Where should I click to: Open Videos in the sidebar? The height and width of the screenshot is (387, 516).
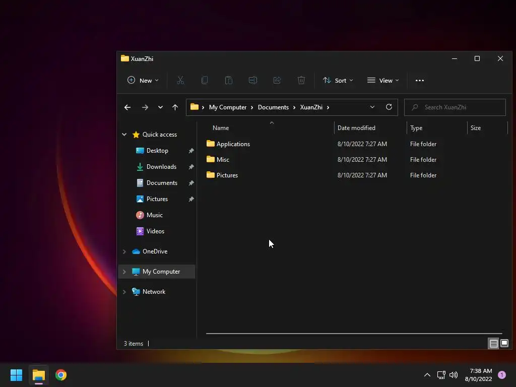click(x=155, y=231)
